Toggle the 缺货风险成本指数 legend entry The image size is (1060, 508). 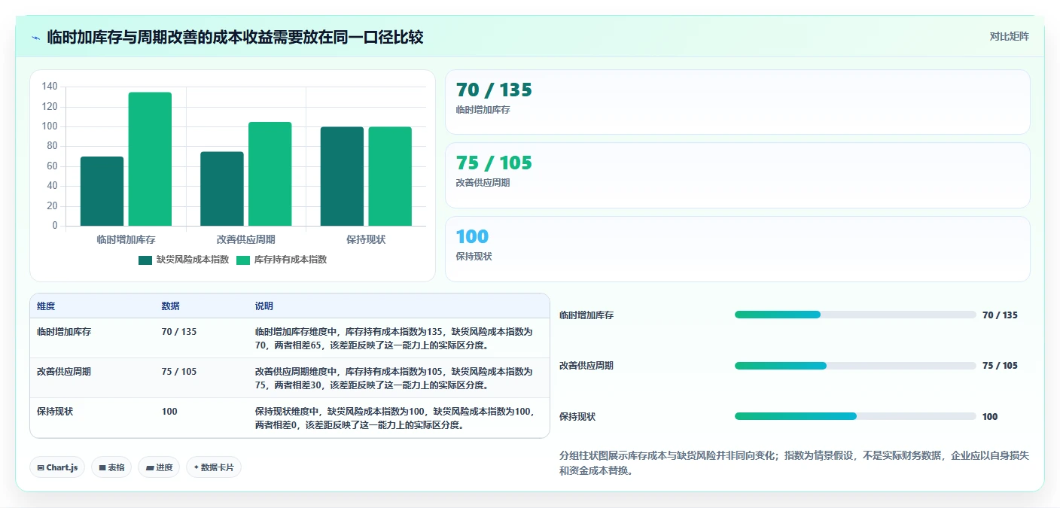tap(184, 260)
